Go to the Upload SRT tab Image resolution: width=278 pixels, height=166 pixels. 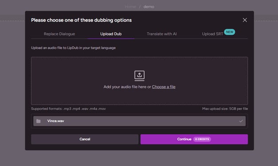(x=212, y=34)
